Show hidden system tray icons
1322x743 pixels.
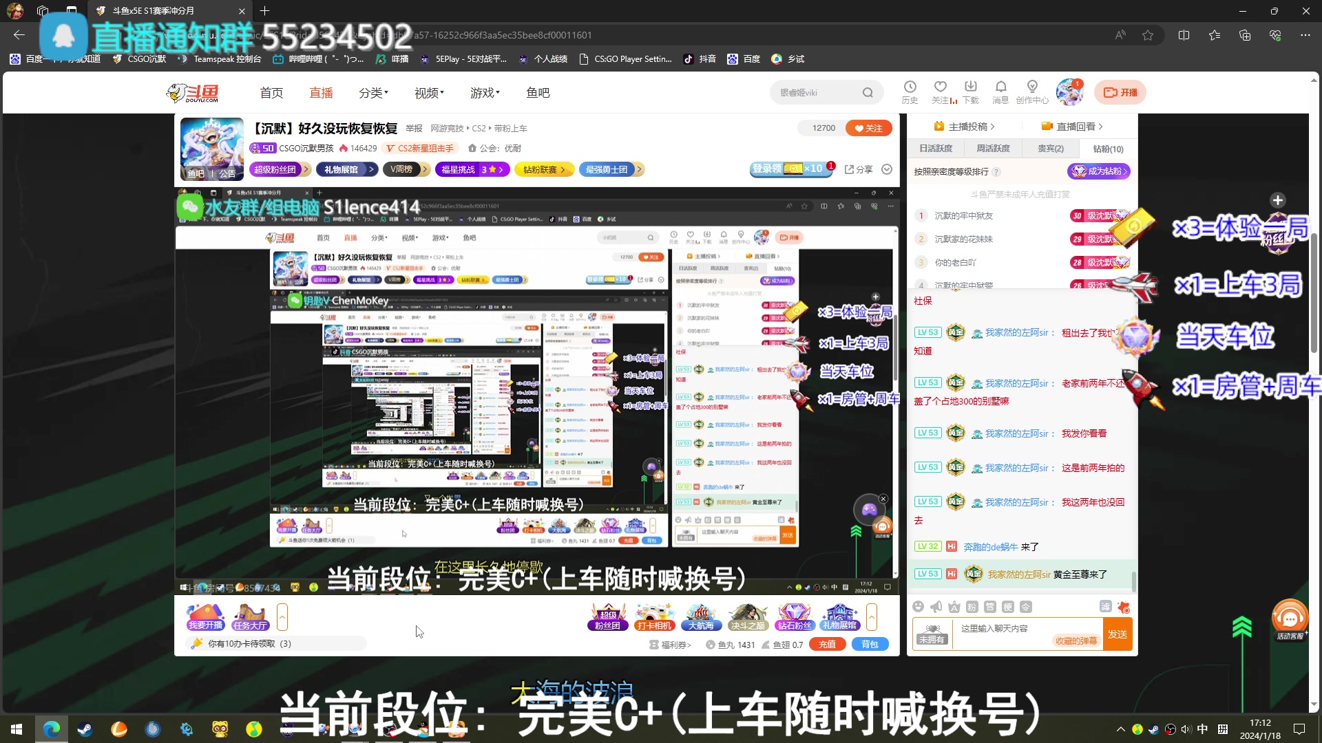point(1120,729)
